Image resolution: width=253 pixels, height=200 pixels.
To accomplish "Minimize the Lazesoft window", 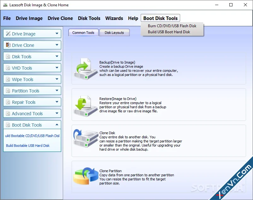I will pos(217,5).
